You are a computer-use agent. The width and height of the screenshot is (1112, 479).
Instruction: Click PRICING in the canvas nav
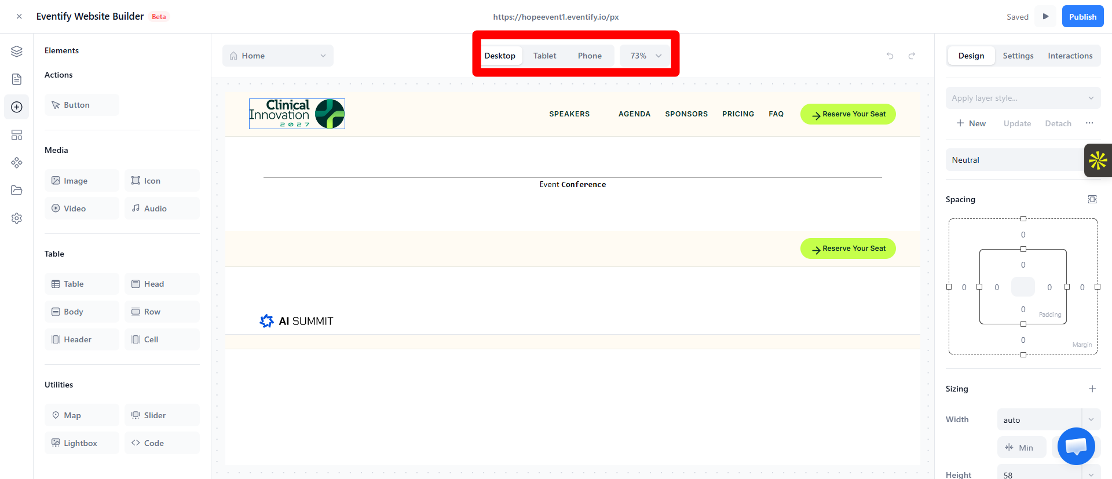(x=738, y=114)
